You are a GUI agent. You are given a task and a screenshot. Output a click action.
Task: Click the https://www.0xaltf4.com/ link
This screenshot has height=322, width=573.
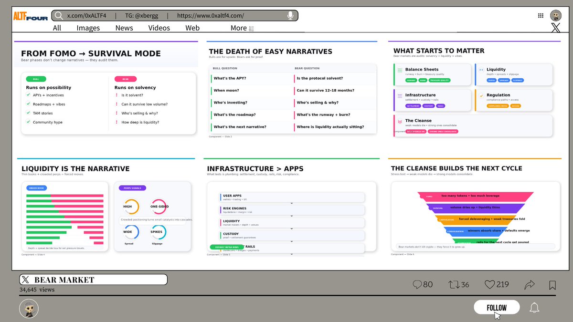211,16
